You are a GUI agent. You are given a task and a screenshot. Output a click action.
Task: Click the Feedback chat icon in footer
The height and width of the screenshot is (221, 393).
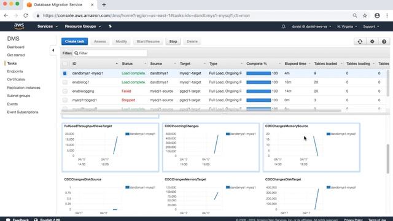(8, 220)
